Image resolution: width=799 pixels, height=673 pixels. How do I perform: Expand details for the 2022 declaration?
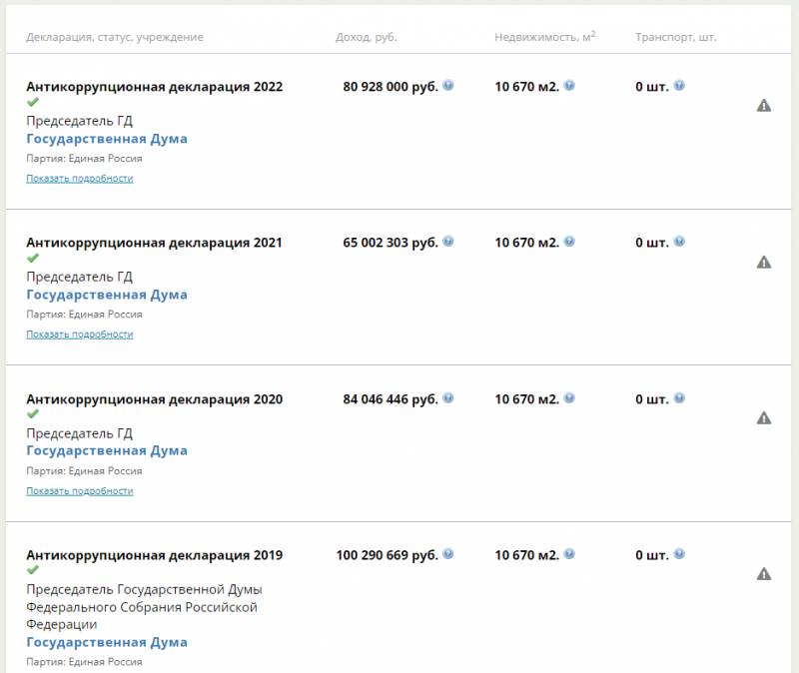tap(80, 179)
